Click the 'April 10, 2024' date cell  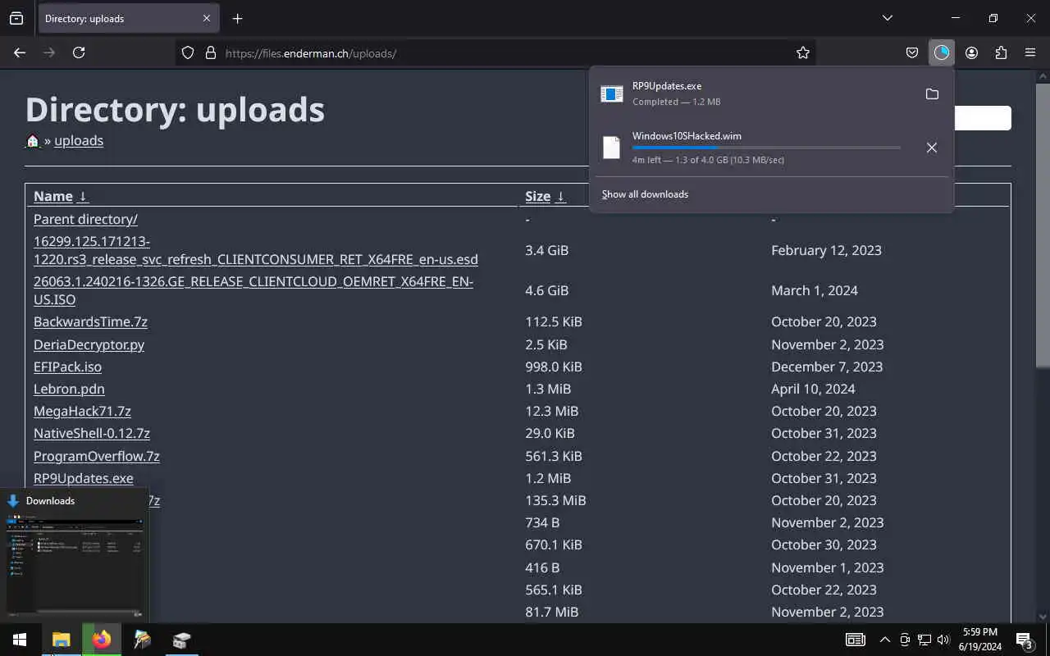click(x=813, y=389)
